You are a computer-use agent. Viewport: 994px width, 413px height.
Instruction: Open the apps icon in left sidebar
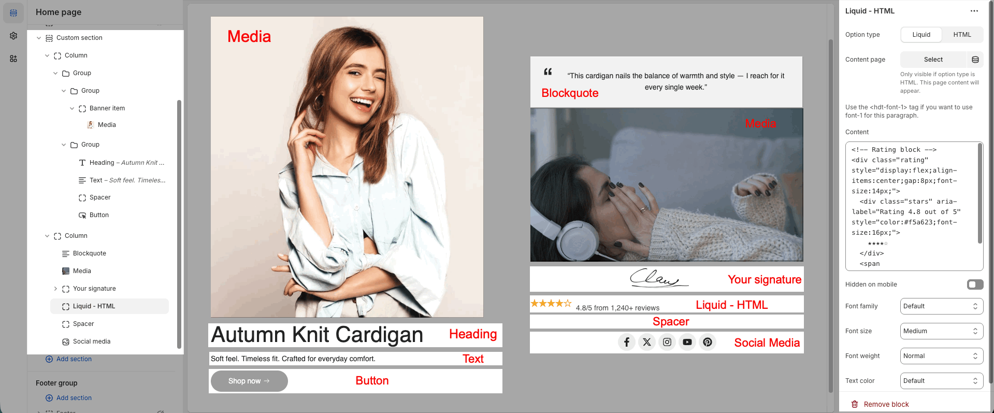13,59
